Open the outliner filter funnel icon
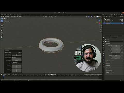 pos(120,17)
